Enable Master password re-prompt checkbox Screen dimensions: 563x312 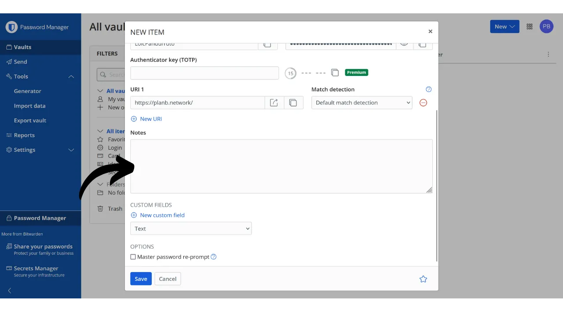[133, 257]
